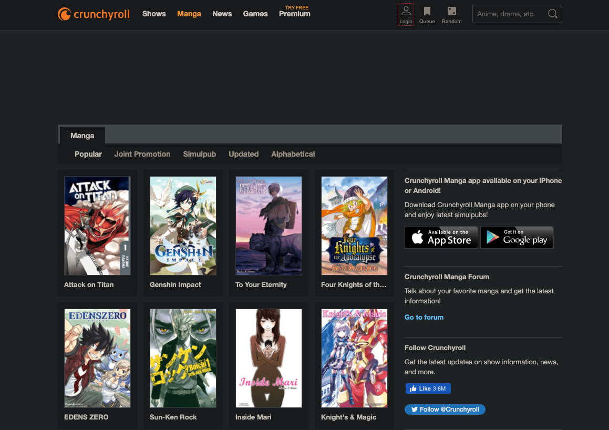Click the App Store download badge
The image size is (609, 430).
(x=441, y=237)
